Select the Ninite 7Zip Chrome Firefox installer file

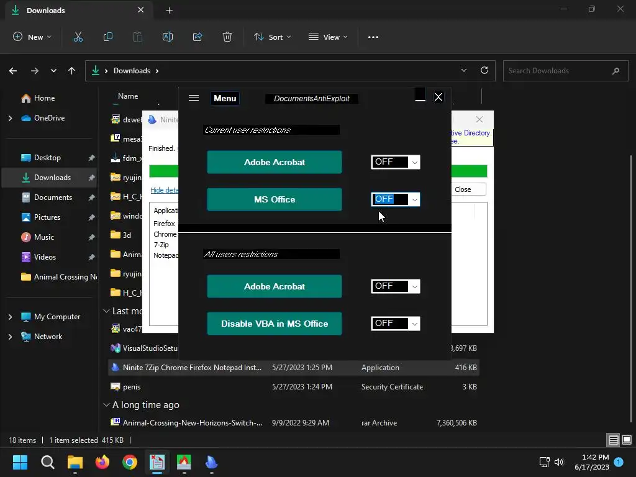click(294, 368)
